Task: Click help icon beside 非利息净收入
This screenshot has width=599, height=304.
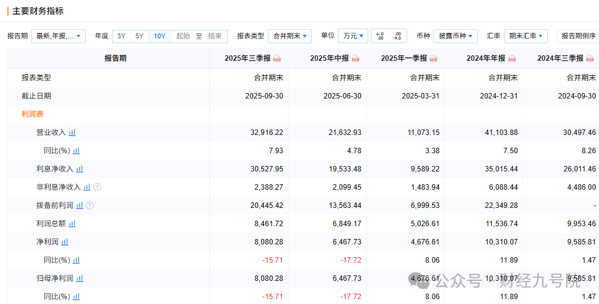Action: [x=97, y=187]
